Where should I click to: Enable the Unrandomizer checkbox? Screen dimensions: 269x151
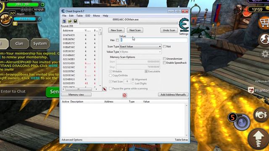[x=164, y=59]
